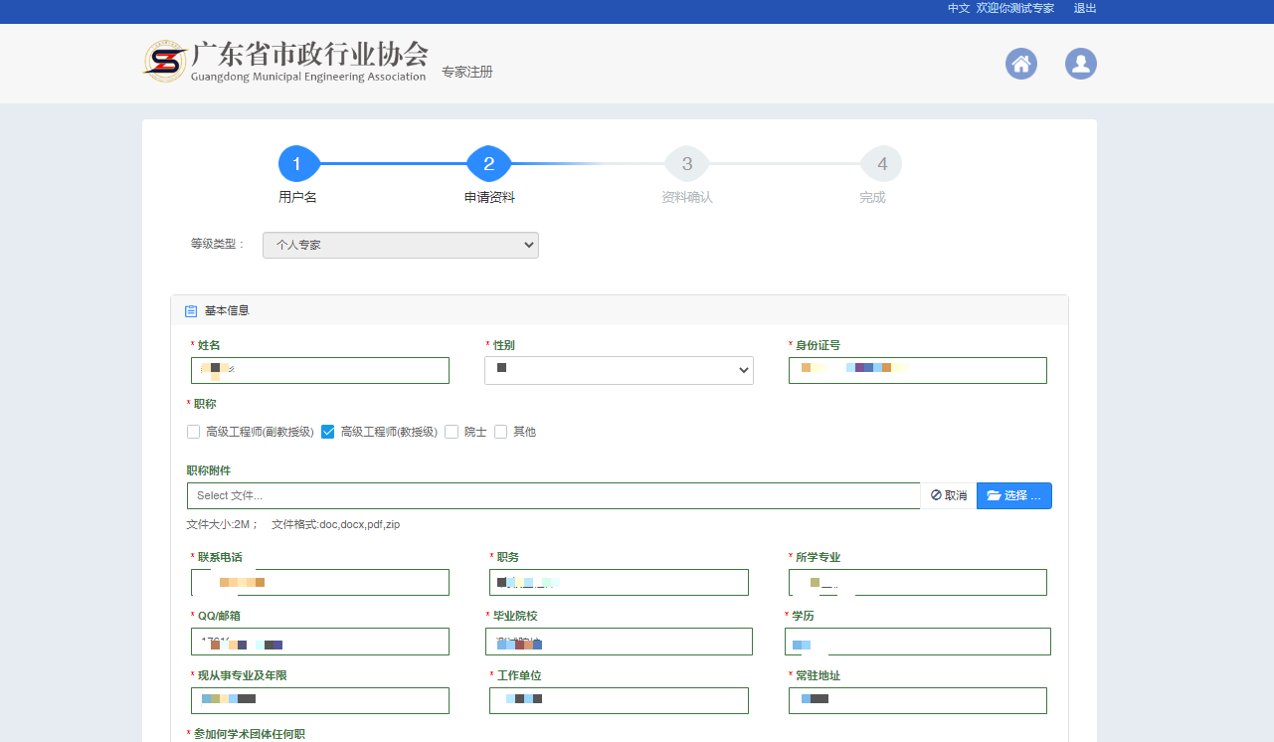
Task: Check the 其他 checkbox
Action: tap(501, 432)
